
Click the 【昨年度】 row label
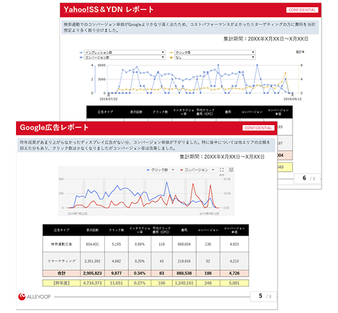click(61, 283)
